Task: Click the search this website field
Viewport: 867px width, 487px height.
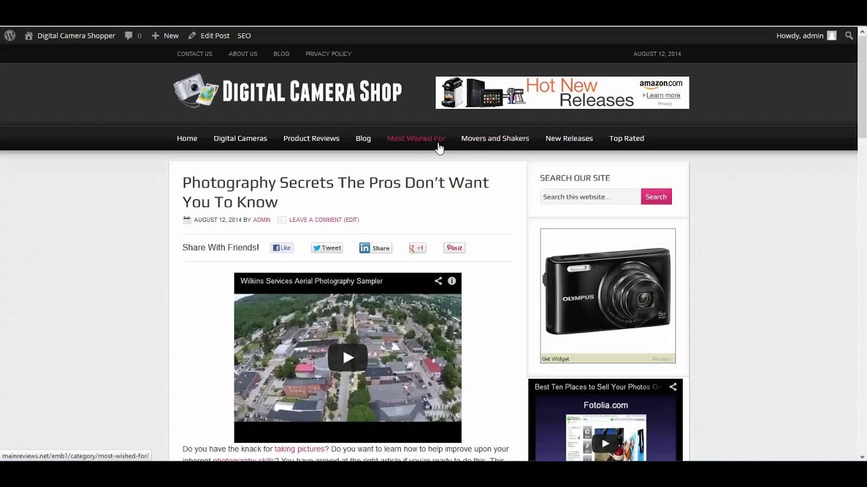Action: (x=590, y=197)
